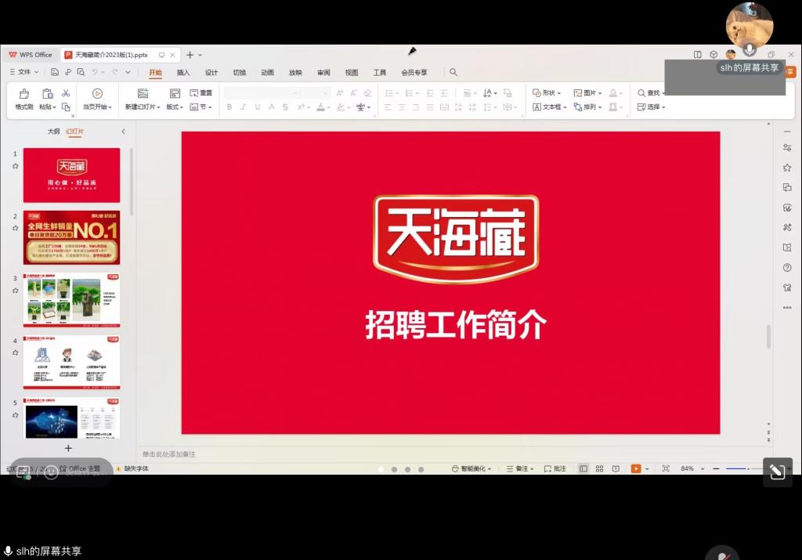802x560 pixels.
Task: Click the Cut scissors icon
Action: (x=66, y=93)
